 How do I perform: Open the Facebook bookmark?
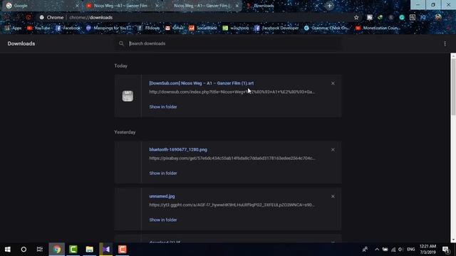[68, 28]
